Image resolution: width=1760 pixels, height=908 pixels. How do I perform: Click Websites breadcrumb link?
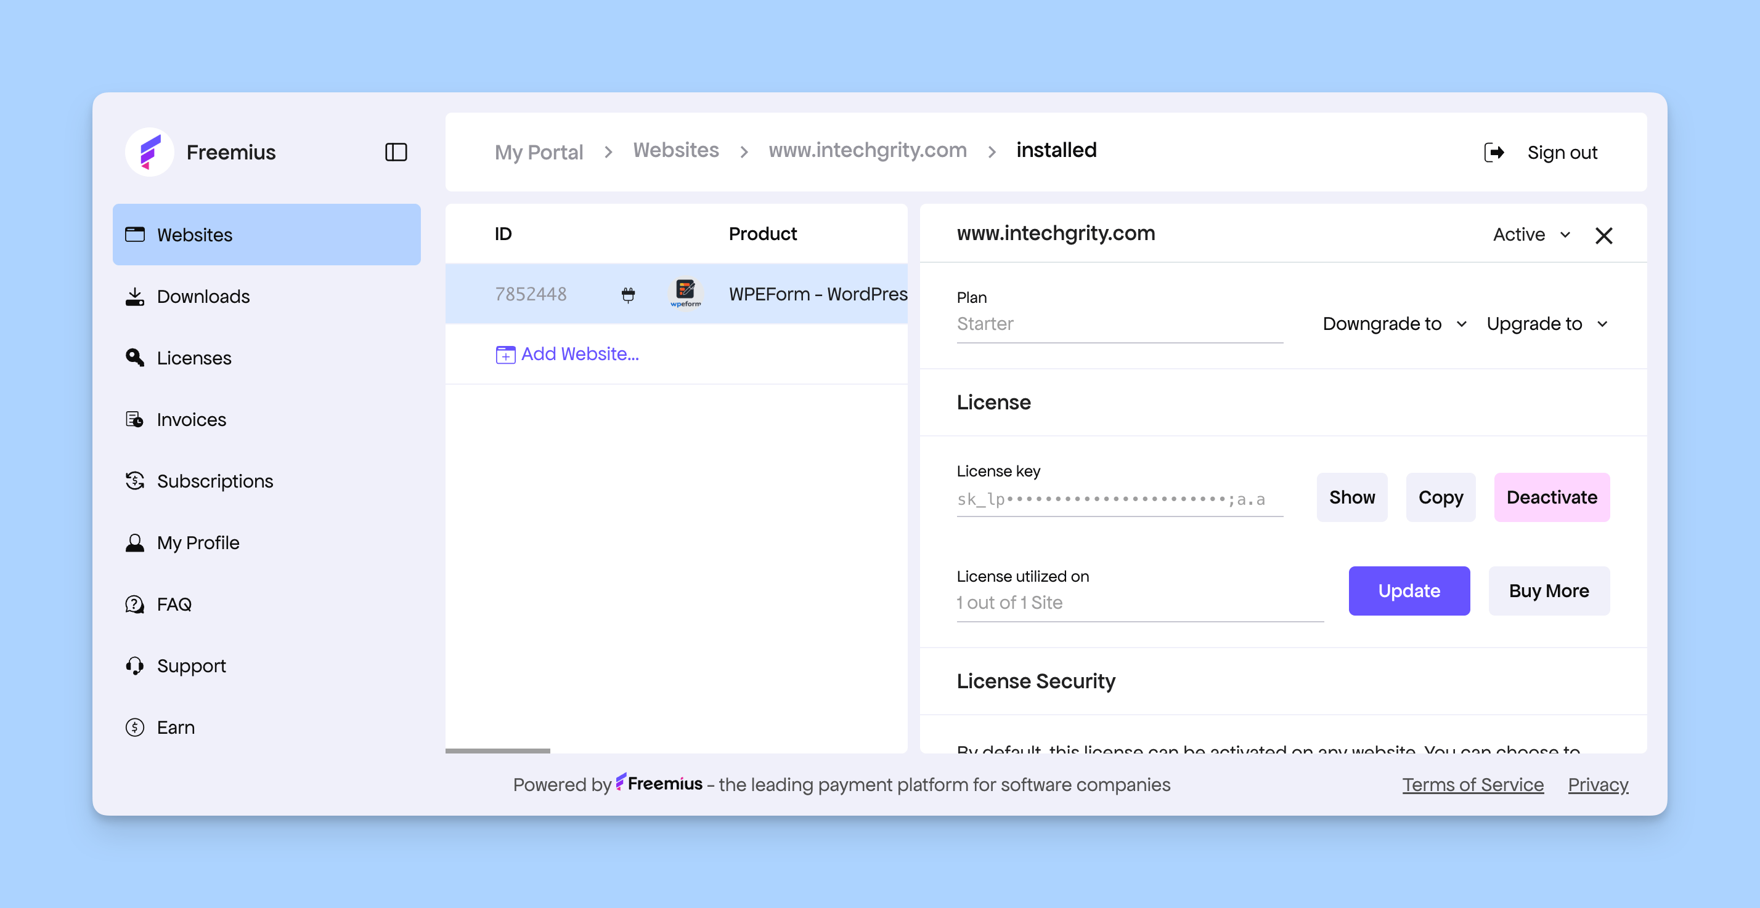(x=675, y=150)
